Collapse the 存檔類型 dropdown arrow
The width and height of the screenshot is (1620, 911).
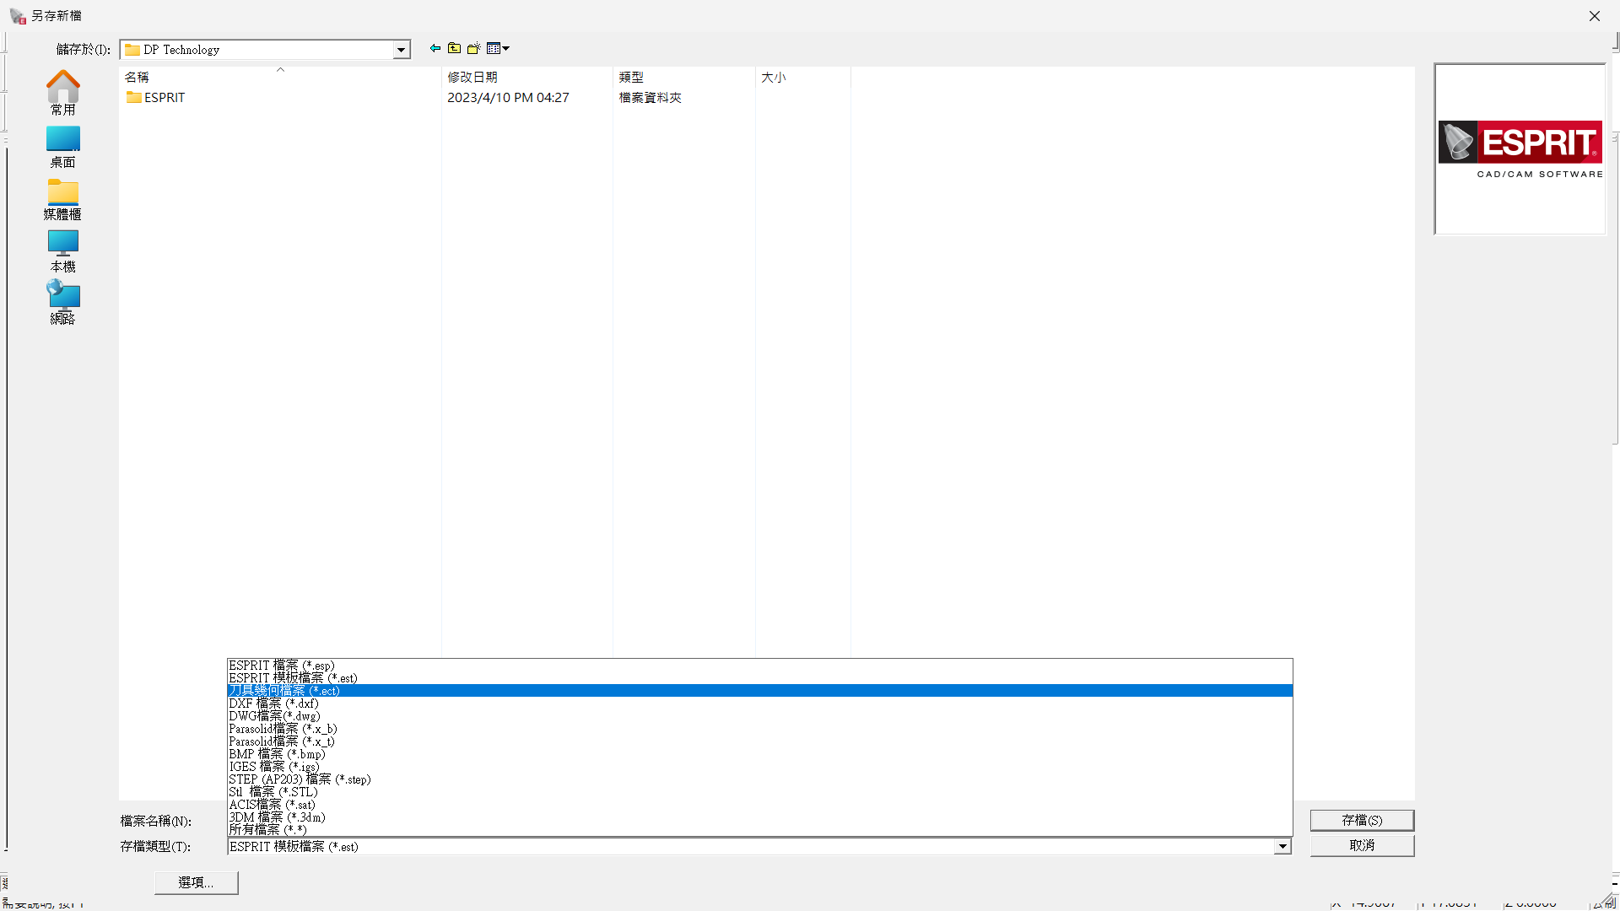click(x=1282, y=846)
